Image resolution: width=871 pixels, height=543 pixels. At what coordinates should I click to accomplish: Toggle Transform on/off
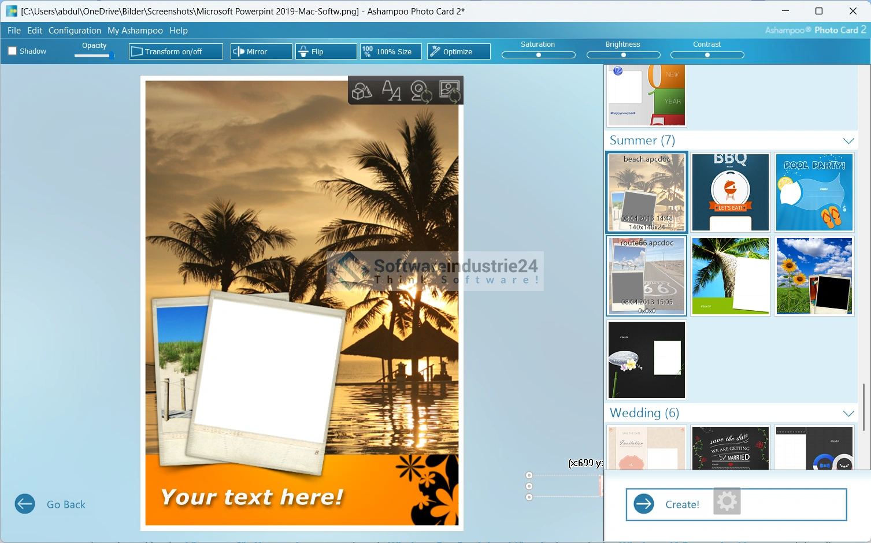coord(176,51)
